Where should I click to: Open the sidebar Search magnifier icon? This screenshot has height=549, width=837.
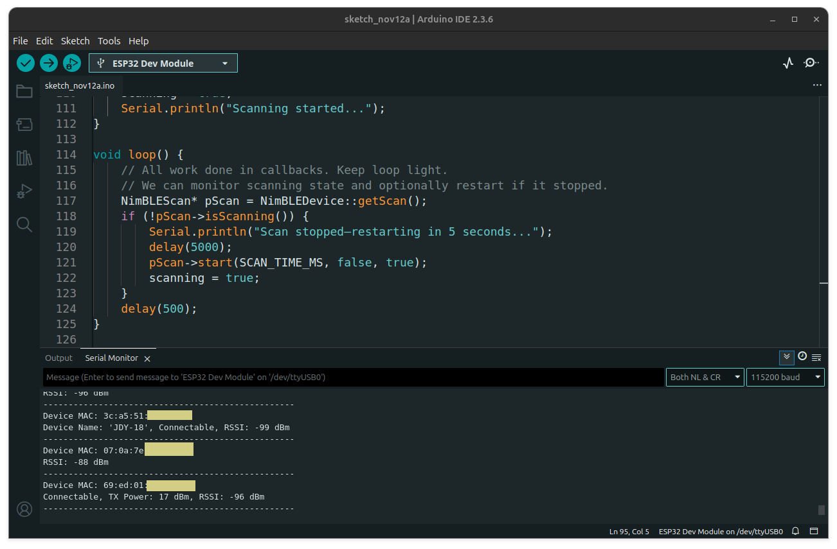pyautogui.click(x=24, y=224)
